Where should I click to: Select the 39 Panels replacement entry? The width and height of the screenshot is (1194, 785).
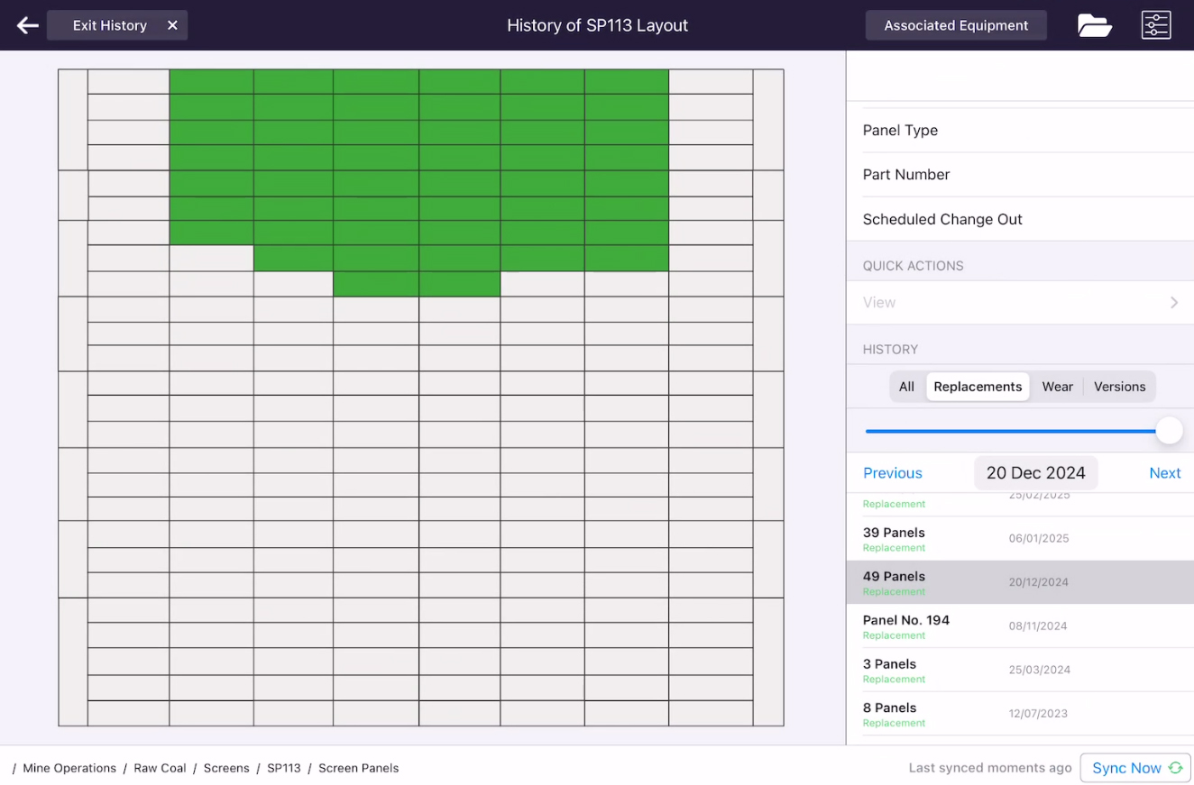coord(1020,538)
